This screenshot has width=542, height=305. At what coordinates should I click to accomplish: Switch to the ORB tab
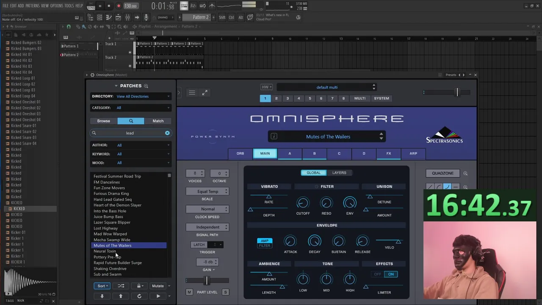click(x=240, y=153)
